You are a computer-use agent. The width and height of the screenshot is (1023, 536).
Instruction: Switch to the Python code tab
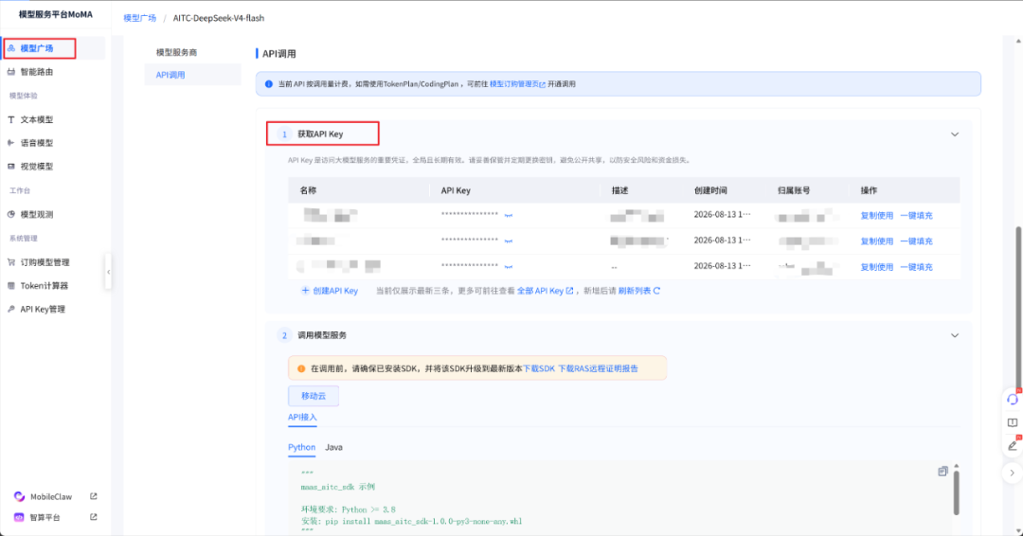click(301, 447)
